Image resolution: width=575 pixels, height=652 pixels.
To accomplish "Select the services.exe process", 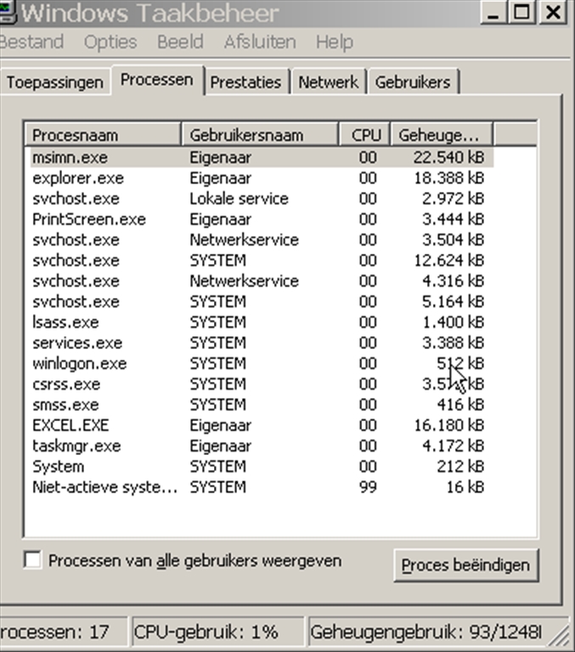I will point(262,343).
